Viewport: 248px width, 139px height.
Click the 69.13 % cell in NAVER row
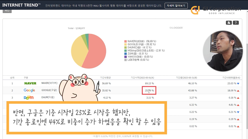149,83
